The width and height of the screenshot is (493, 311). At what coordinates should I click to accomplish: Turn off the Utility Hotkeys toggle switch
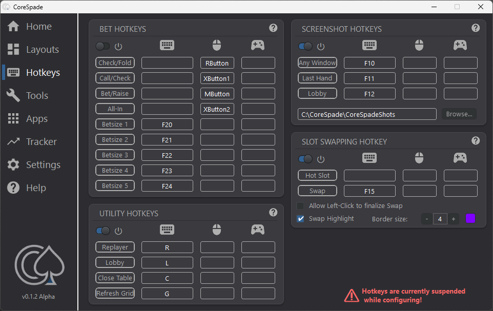103,231
